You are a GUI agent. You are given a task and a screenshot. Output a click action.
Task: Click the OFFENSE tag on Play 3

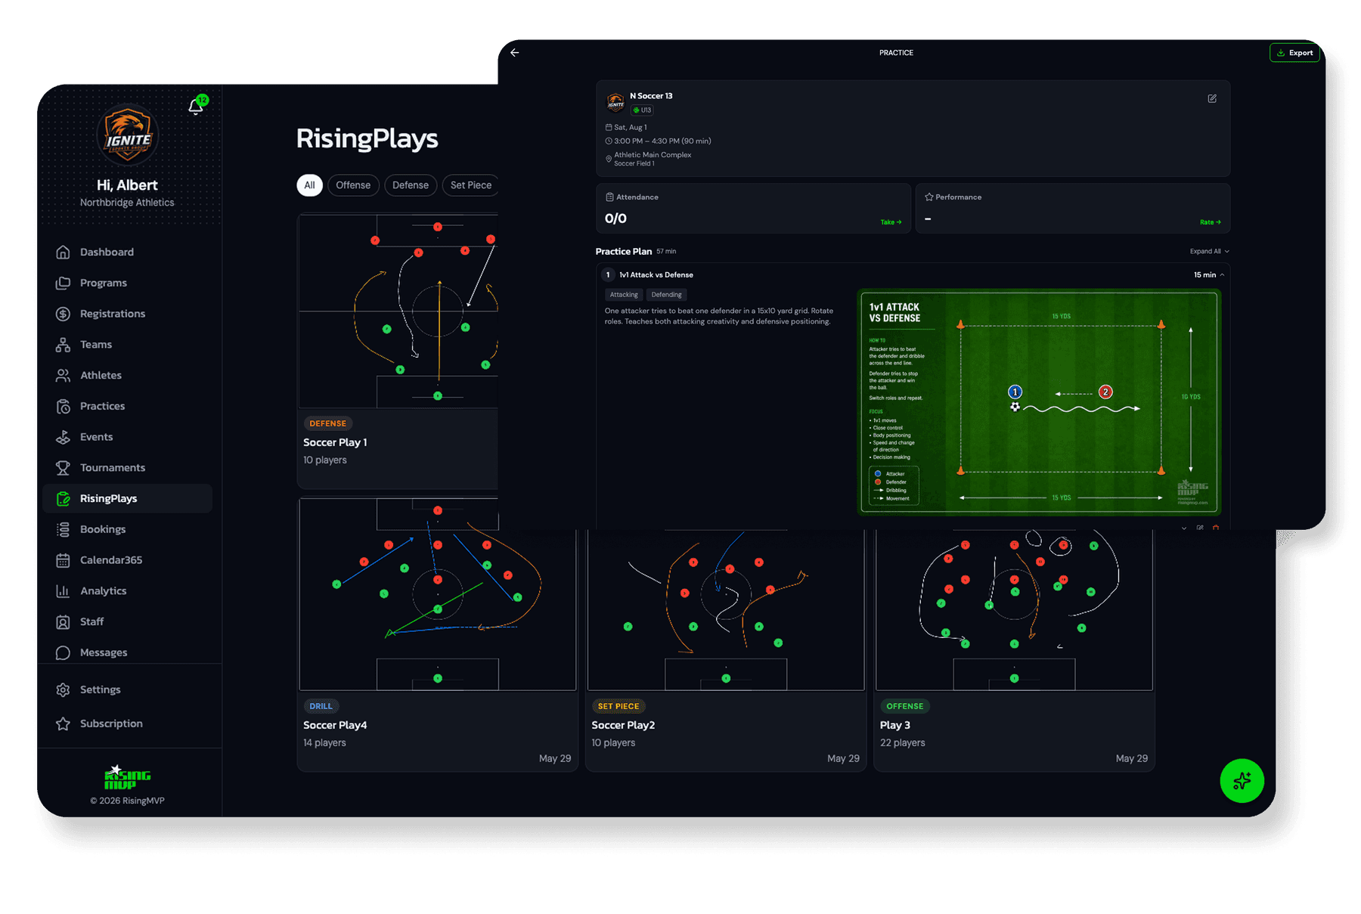pos(904,706)
